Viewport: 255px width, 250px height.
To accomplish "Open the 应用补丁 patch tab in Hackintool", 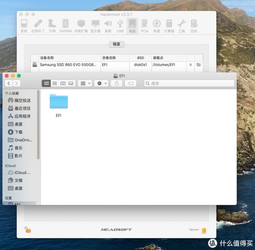I will [x=38, y=26].
